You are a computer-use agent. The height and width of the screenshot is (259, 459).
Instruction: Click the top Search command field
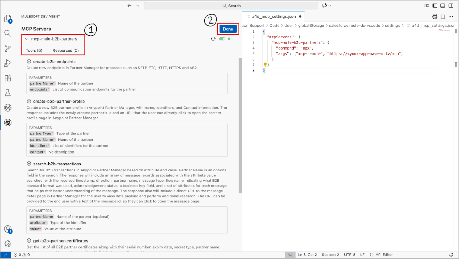(231, 6)
